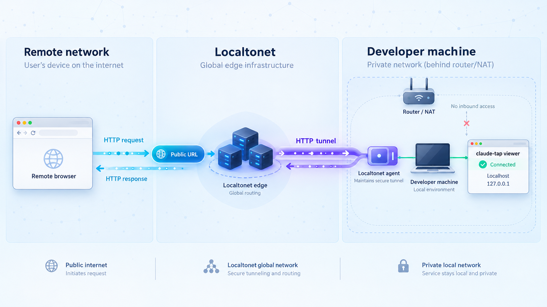Click the "Localtonet agent" label
This screenshot has height=307, width=547.
[379, 173]
